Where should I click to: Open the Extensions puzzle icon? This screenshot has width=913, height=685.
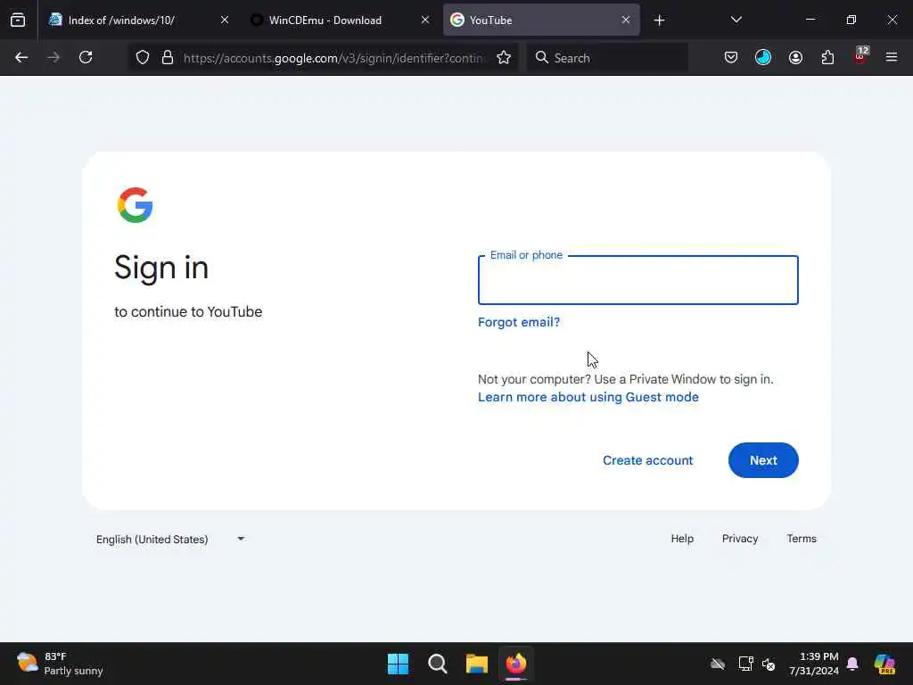click(827, 58)
